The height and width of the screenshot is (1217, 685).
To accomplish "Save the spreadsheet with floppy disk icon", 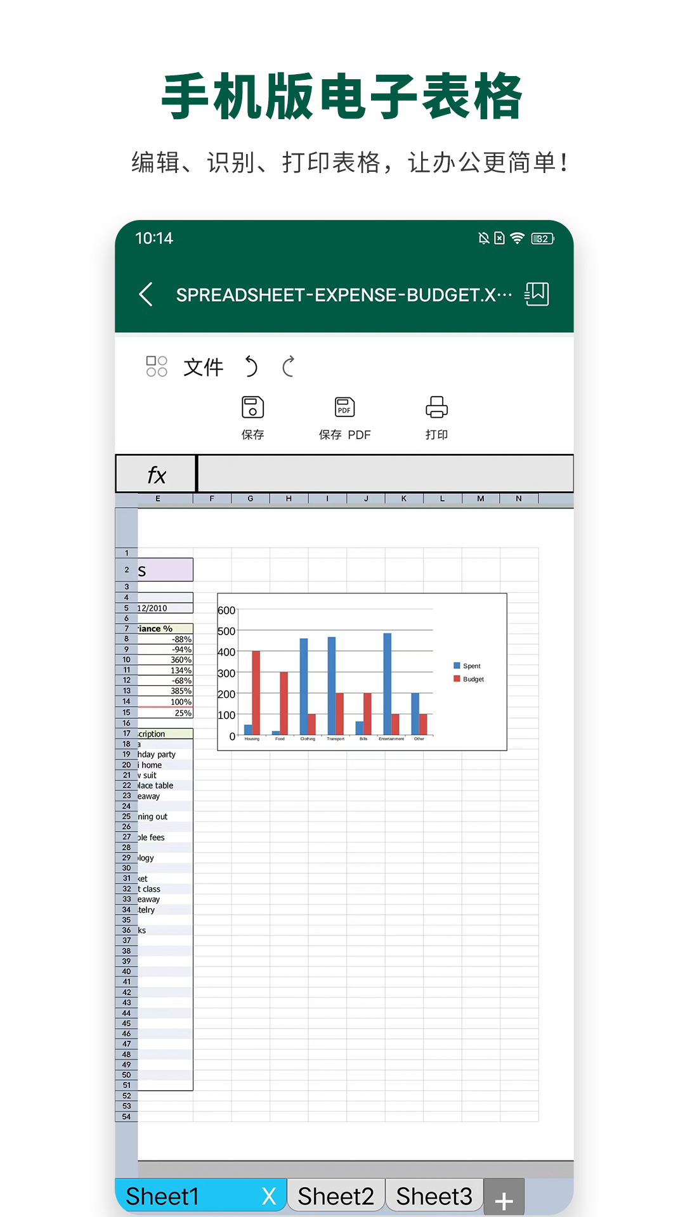I will (x=252, y=408).
